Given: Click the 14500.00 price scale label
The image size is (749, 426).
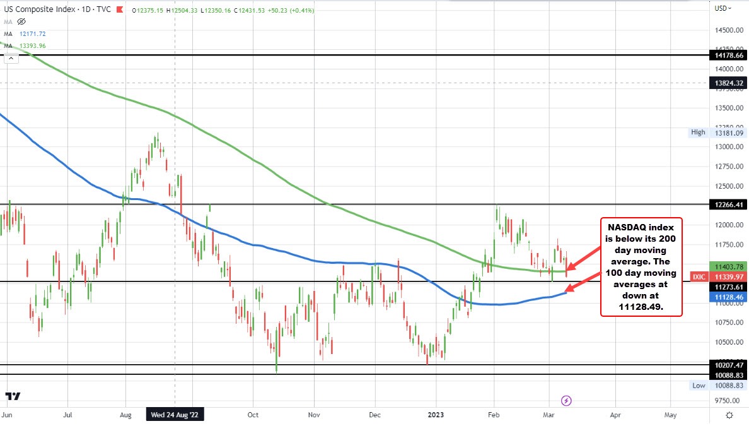Looking at the screenshot, I should (x=729, y=30).
